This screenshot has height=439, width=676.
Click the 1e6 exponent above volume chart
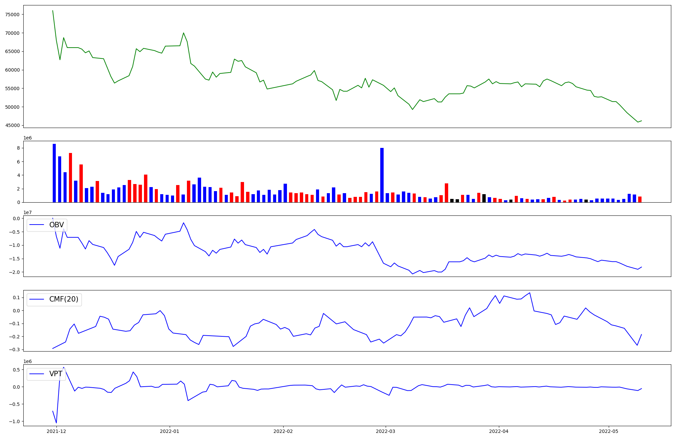tap(27, 138)
